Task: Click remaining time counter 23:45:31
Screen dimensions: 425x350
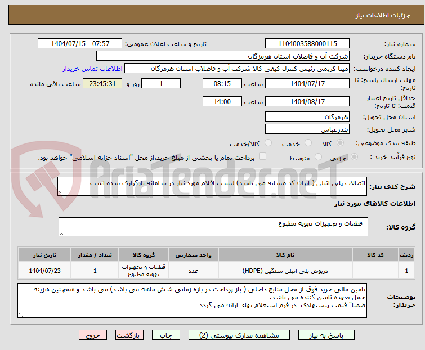Action: [x=102, y=83]
